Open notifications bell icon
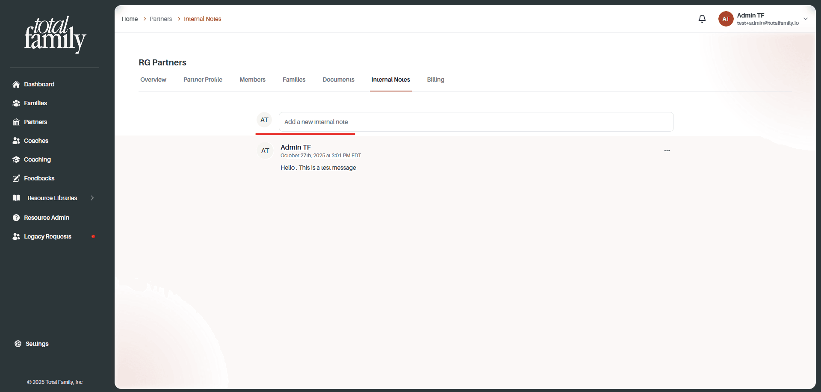The image size is (821, 392). point(702,19)
